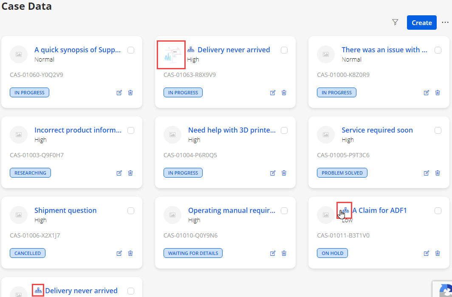This screenshot has width=452, height=297.
Task: Edit the Shipment question case
Action: click(119, 253)
